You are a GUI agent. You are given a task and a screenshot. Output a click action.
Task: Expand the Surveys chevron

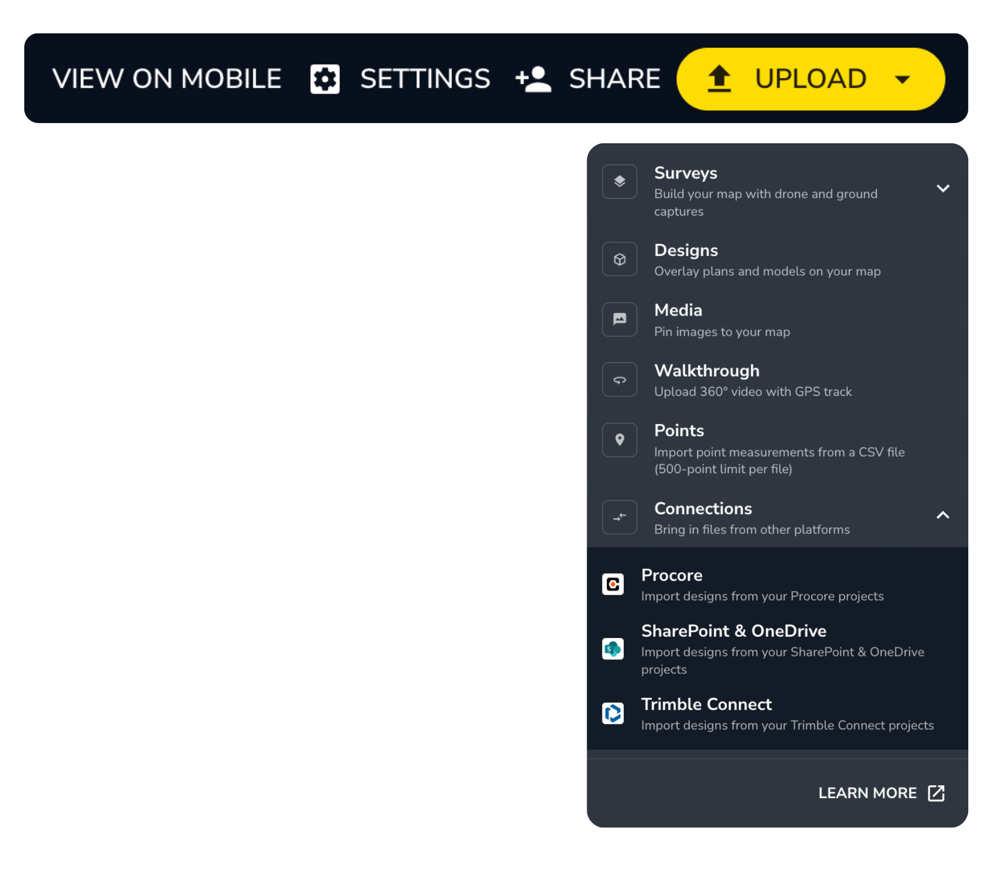pyautogui.click(x=943, y=188)
